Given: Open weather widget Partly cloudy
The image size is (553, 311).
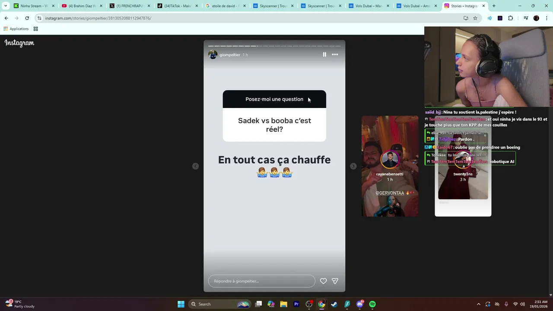Looking at the screenshot, I should 20,304.
